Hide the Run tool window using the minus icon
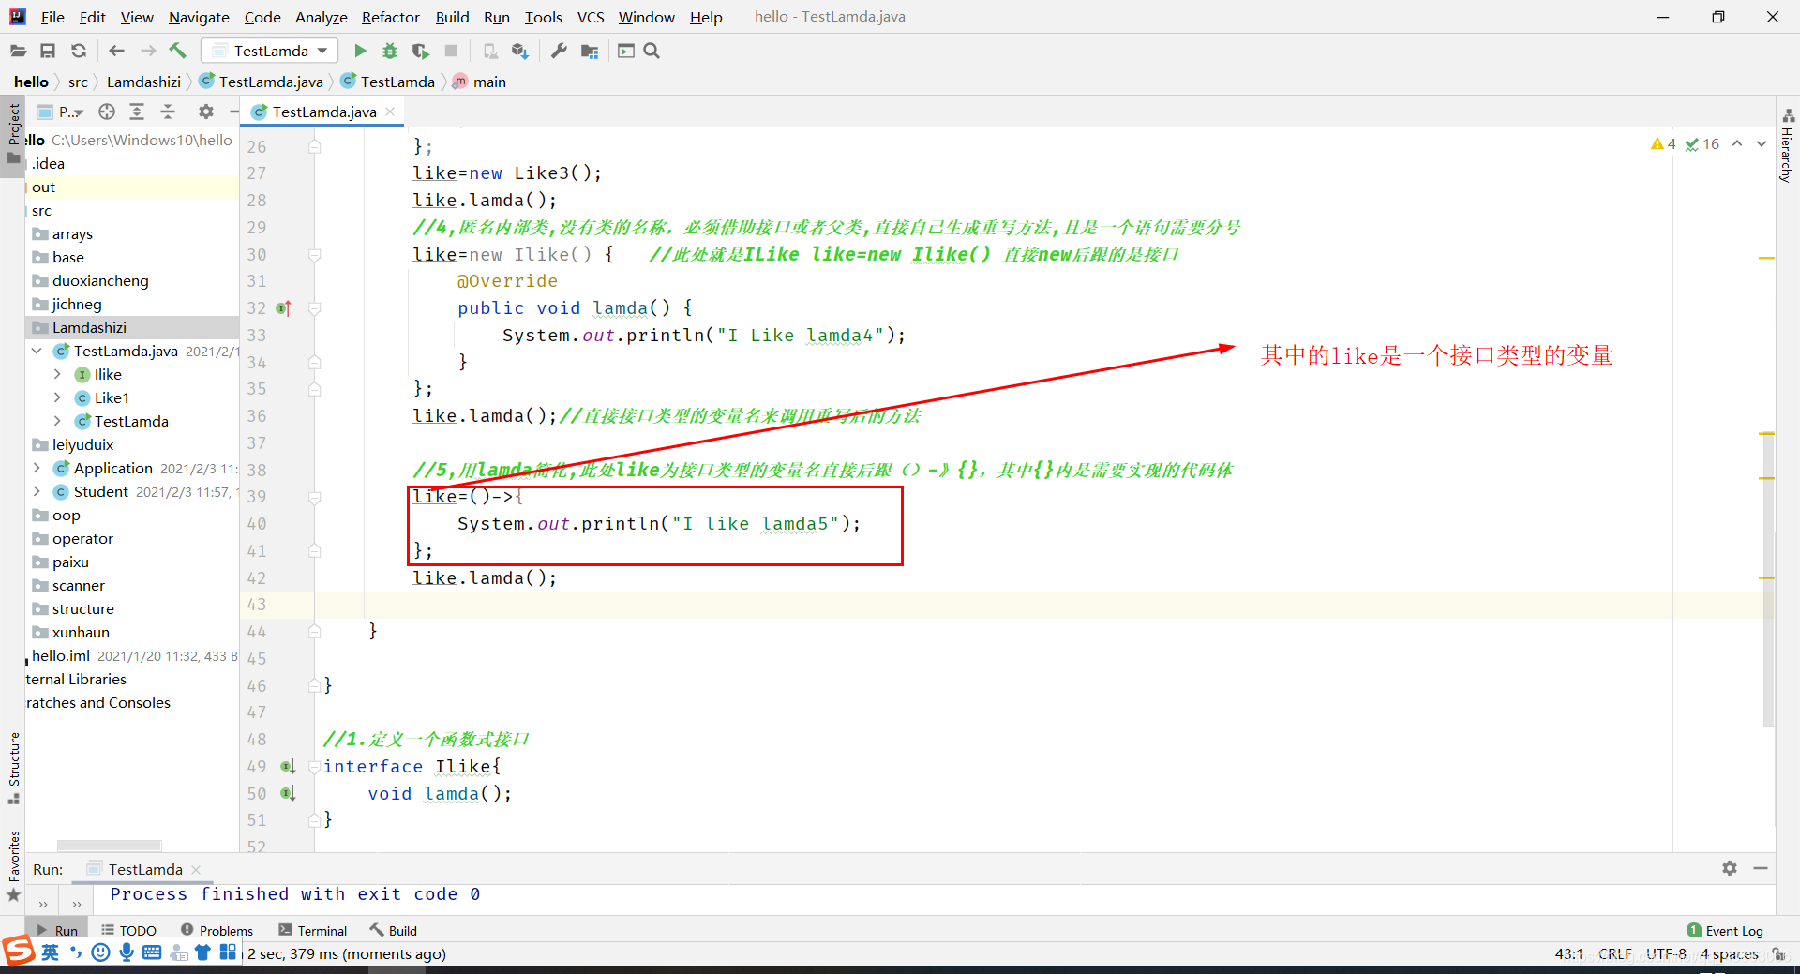Screen dimensions: 1800x974 click(1761, 868)
